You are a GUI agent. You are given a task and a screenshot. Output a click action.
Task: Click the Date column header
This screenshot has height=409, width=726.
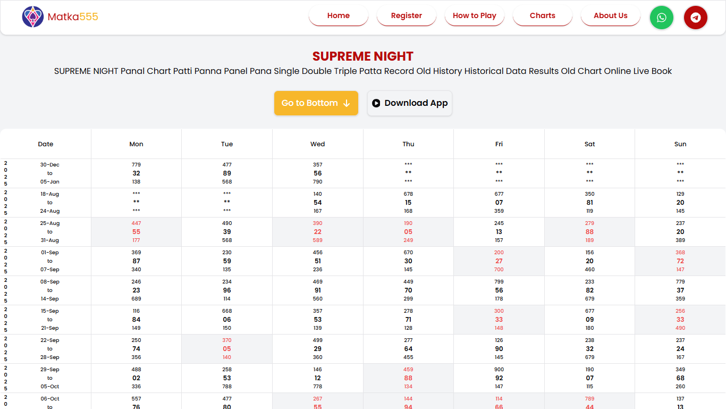[46, 144]
